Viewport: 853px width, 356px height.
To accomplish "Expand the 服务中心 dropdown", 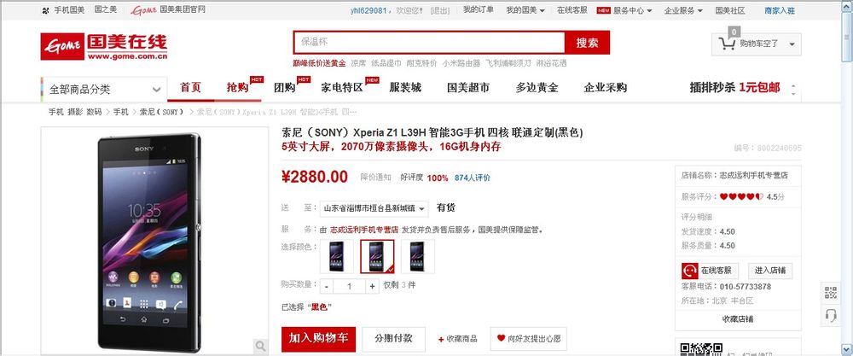I will pyautogui.click(x=633, y=10).
